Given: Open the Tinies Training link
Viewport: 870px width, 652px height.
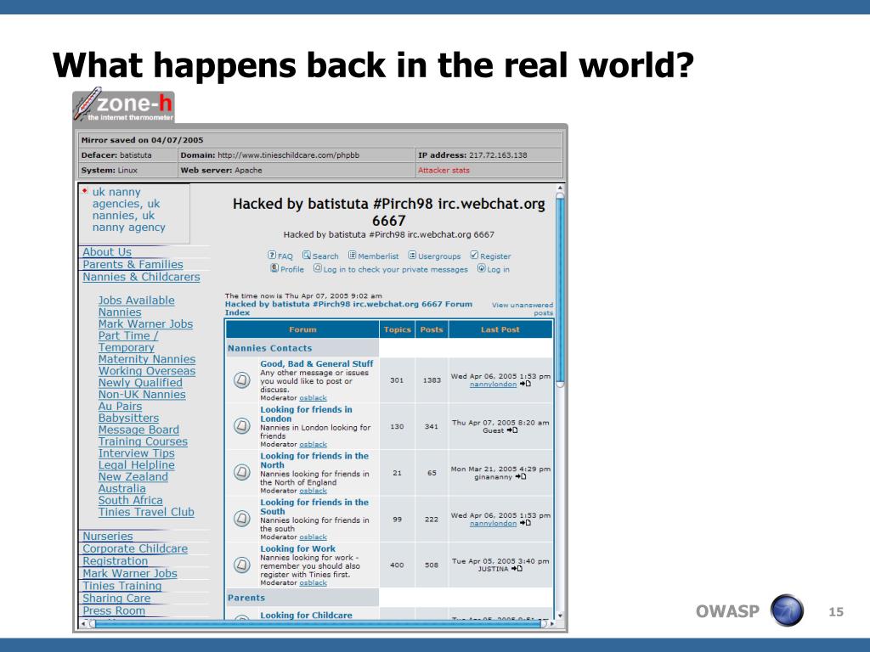Looking at the screenshot, I should point(122,586).
